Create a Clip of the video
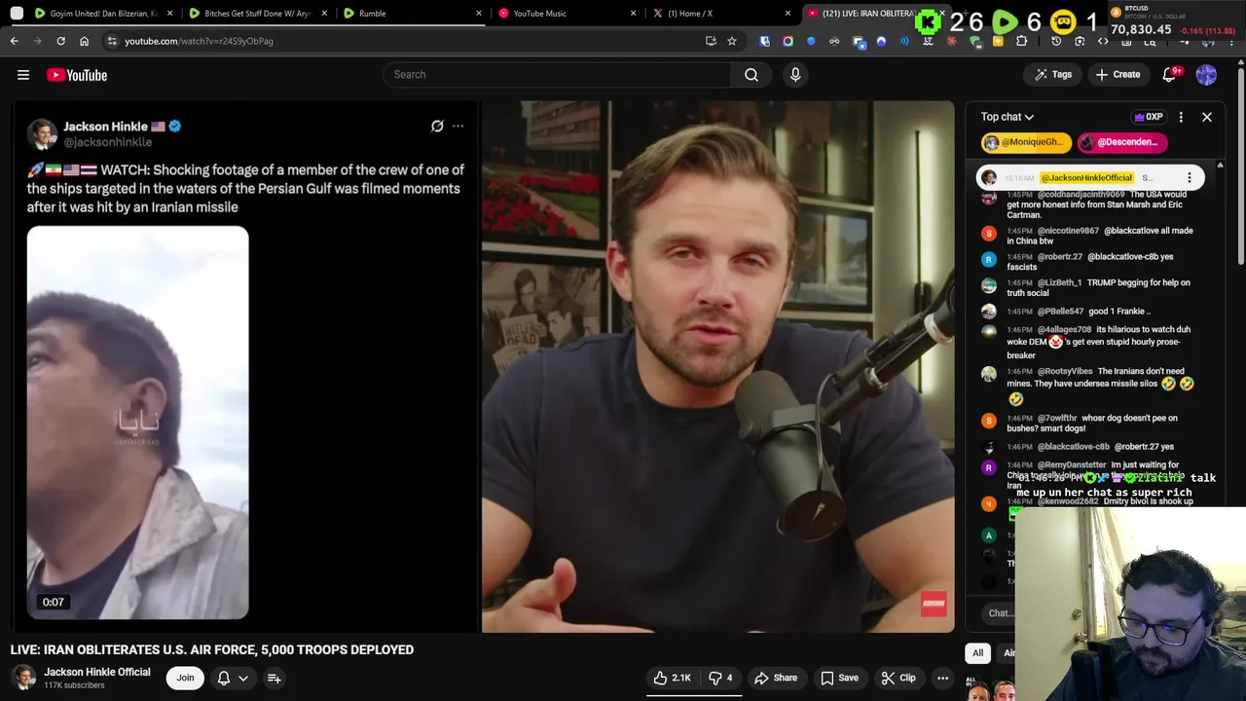The height and width of the screenshot is (701, 1246). tap(898, 678)
